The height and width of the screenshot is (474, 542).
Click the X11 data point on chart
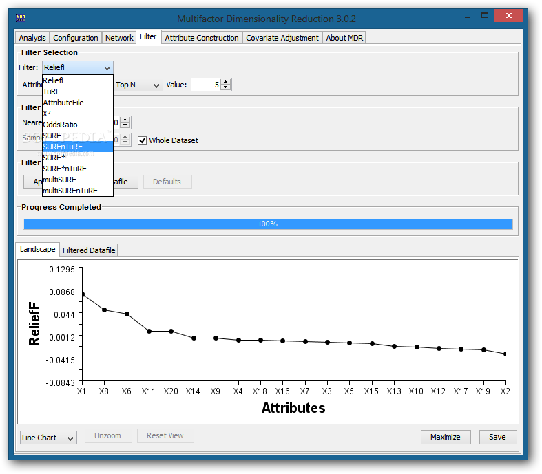[x=149, y=331]
